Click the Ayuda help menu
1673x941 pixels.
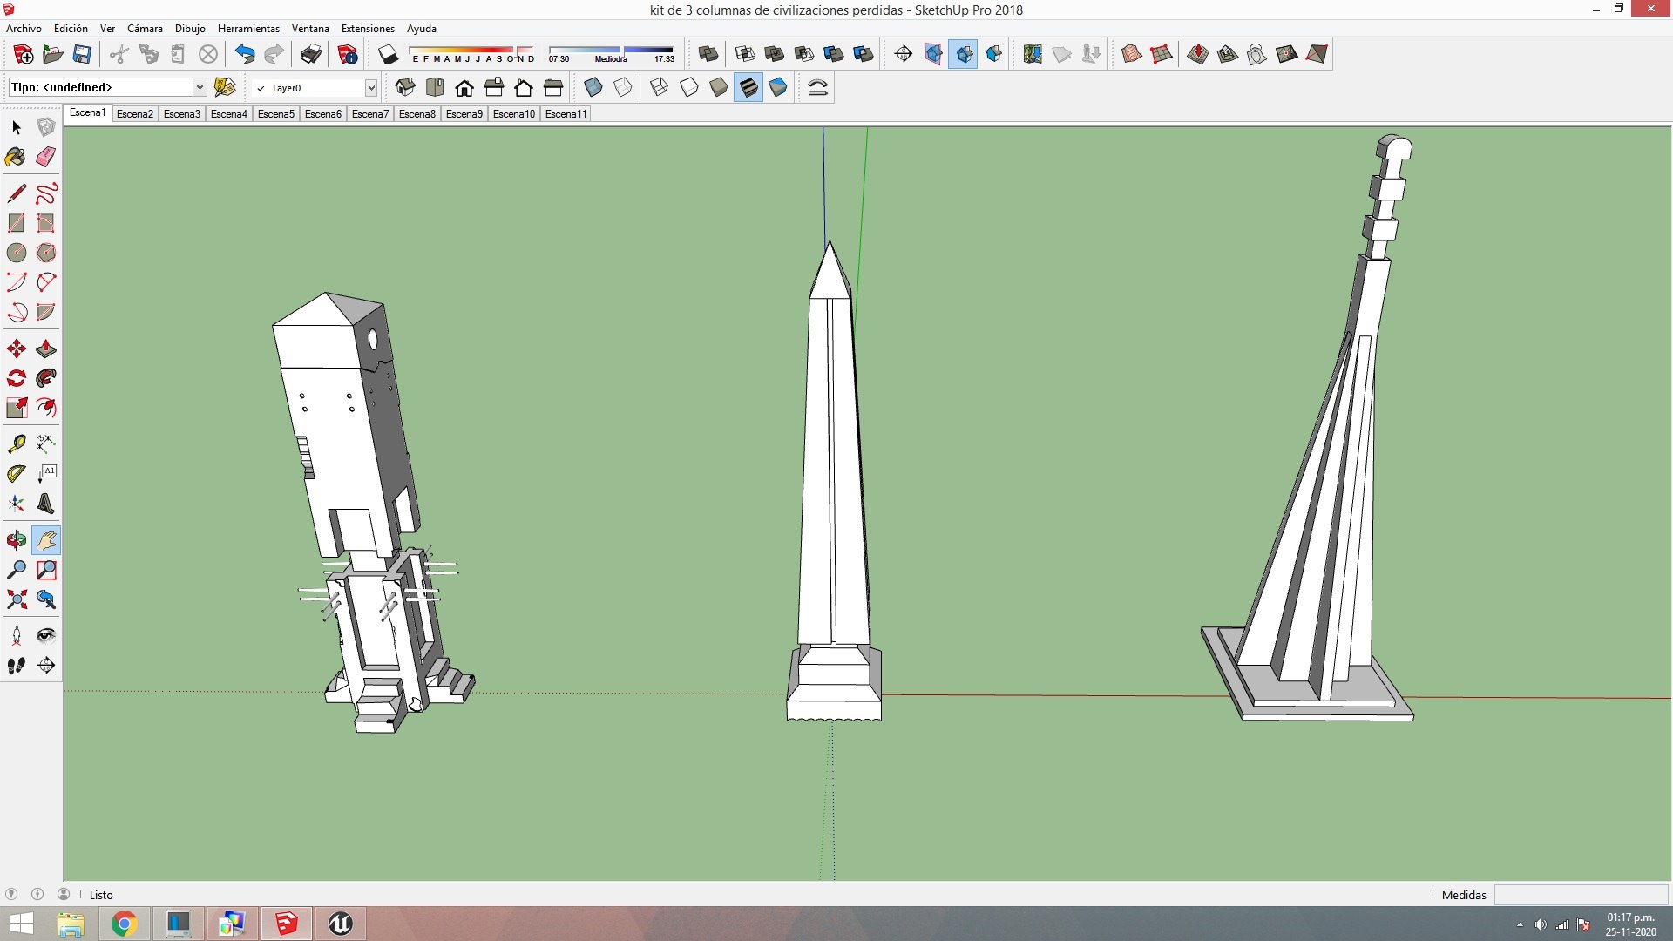[x=422, y=29]
